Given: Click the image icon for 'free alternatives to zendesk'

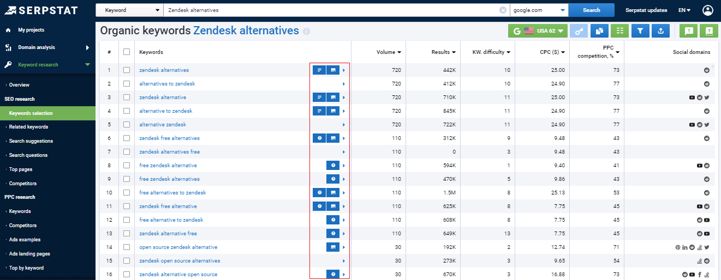Looking at the screenshot, I should pos(333,193).
